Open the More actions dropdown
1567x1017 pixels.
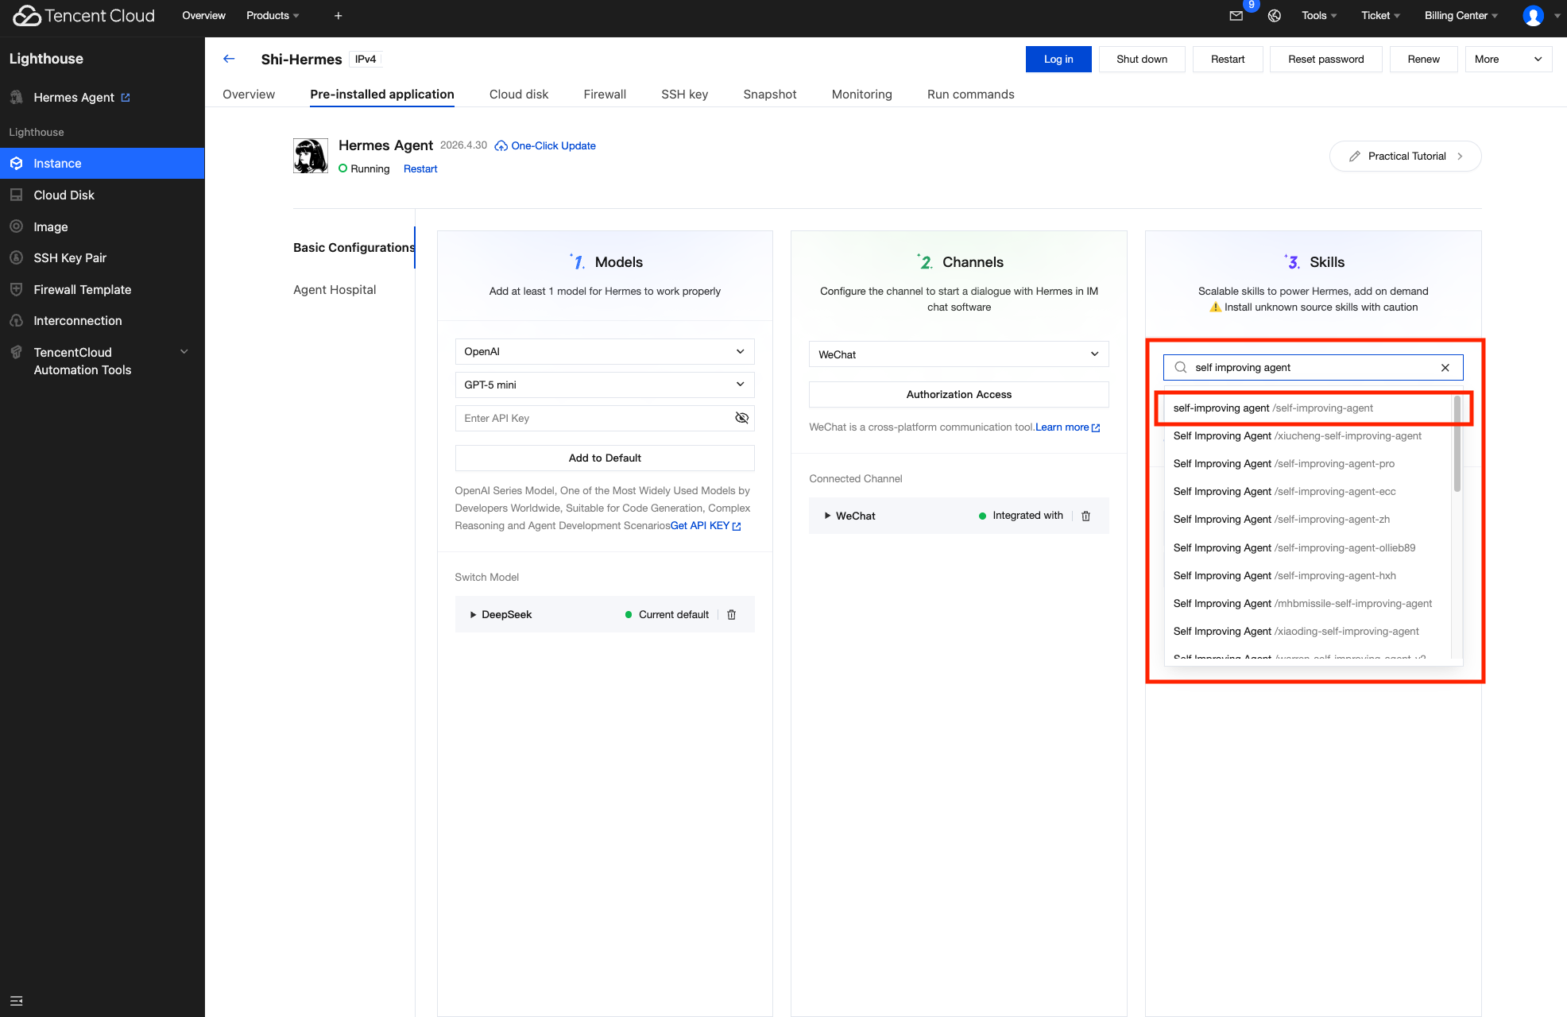pos(1508,59)
